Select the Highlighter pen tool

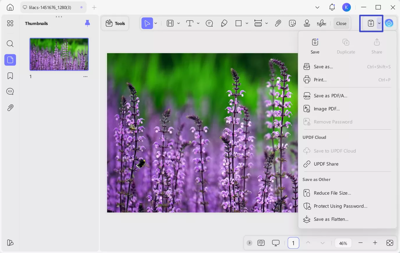(x=224, y=23)
